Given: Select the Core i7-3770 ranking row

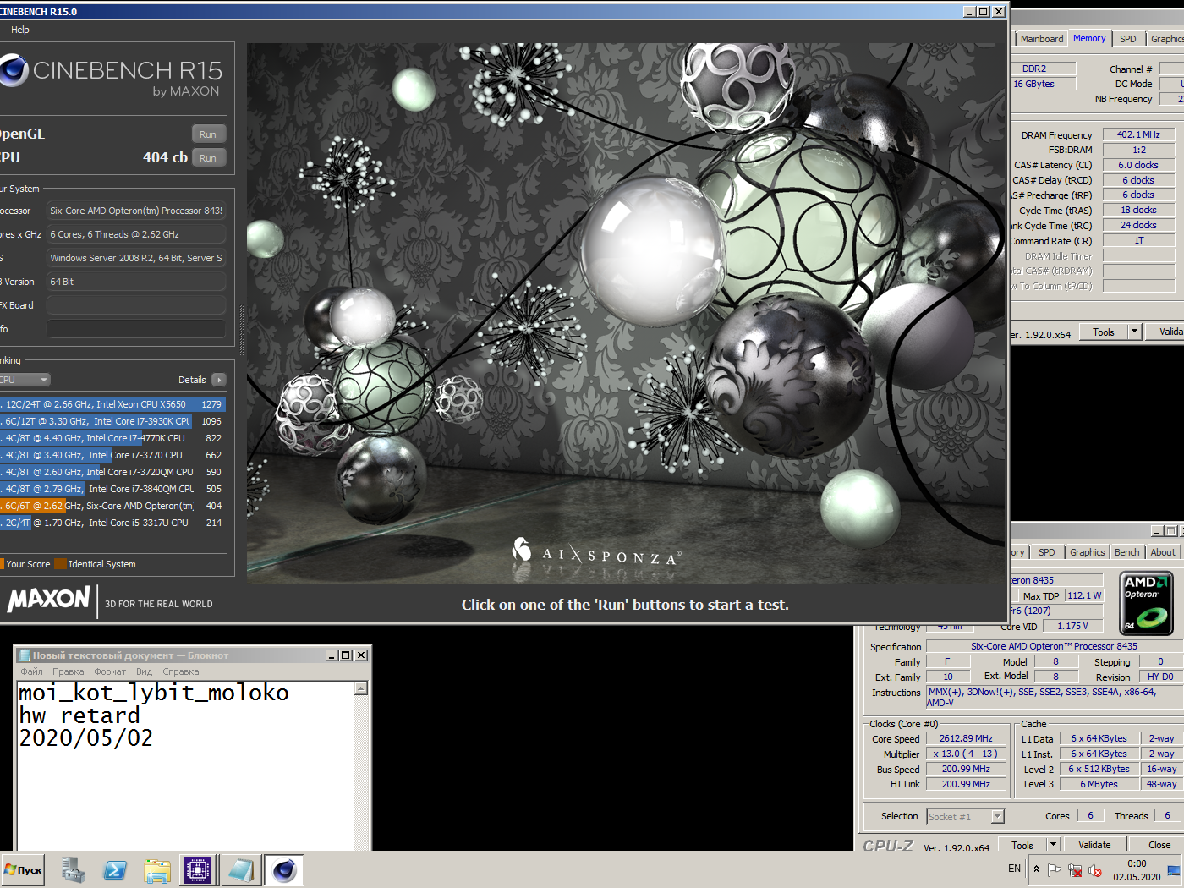Looking at the screenshot, I should click(x=112, y=455).
